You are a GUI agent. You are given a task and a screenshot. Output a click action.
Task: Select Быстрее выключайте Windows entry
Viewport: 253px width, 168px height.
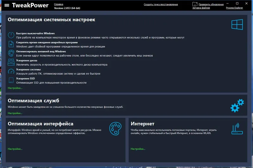click(35, 33)
